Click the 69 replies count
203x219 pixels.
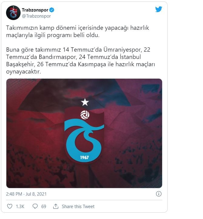point(44,207)
